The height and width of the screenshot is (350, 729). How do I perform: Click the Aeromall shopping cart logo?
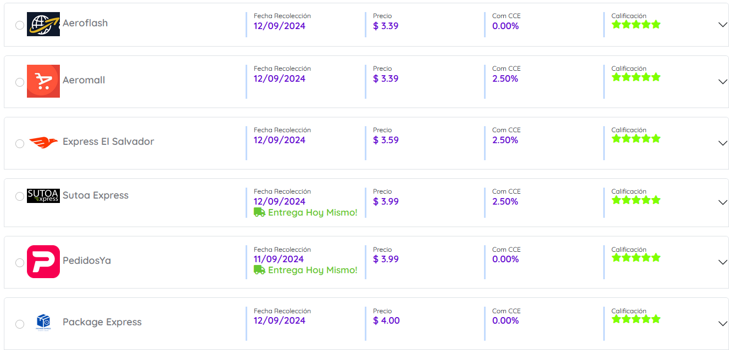click(43, 81)
